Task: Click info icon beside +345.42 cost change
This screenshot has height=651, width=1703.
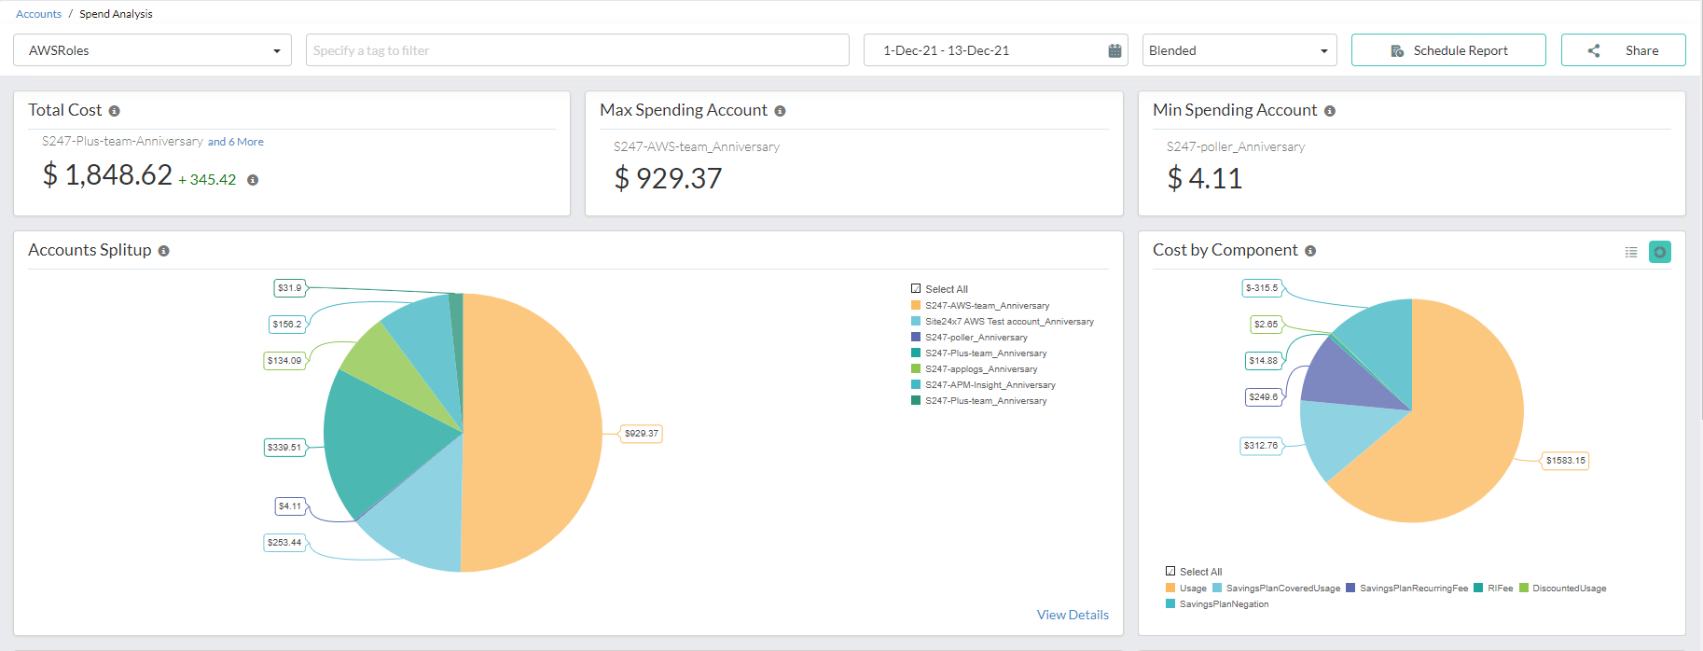Action: [x=253, y=180]
